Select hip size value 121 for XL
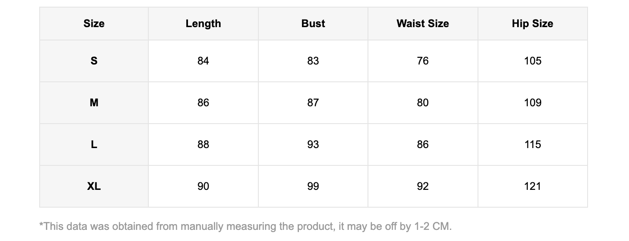 pyautogui.click(x=532, y=186)
